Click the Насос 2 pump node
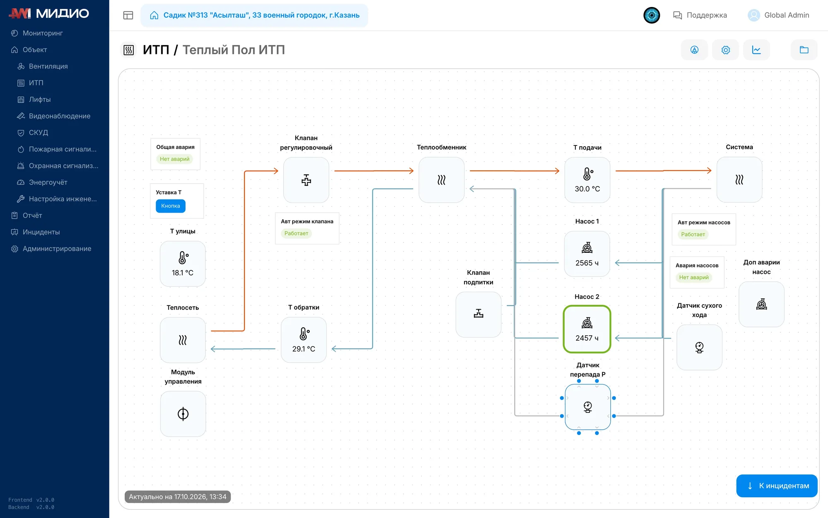This screenshot has height=518, width=828. pyautogui.click(x=587, y=329)
